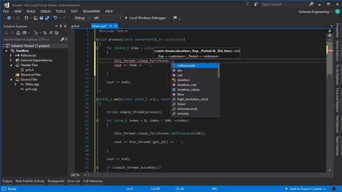Click the status bar Ready window icon

pyautogui.click(x=4, y=189)
